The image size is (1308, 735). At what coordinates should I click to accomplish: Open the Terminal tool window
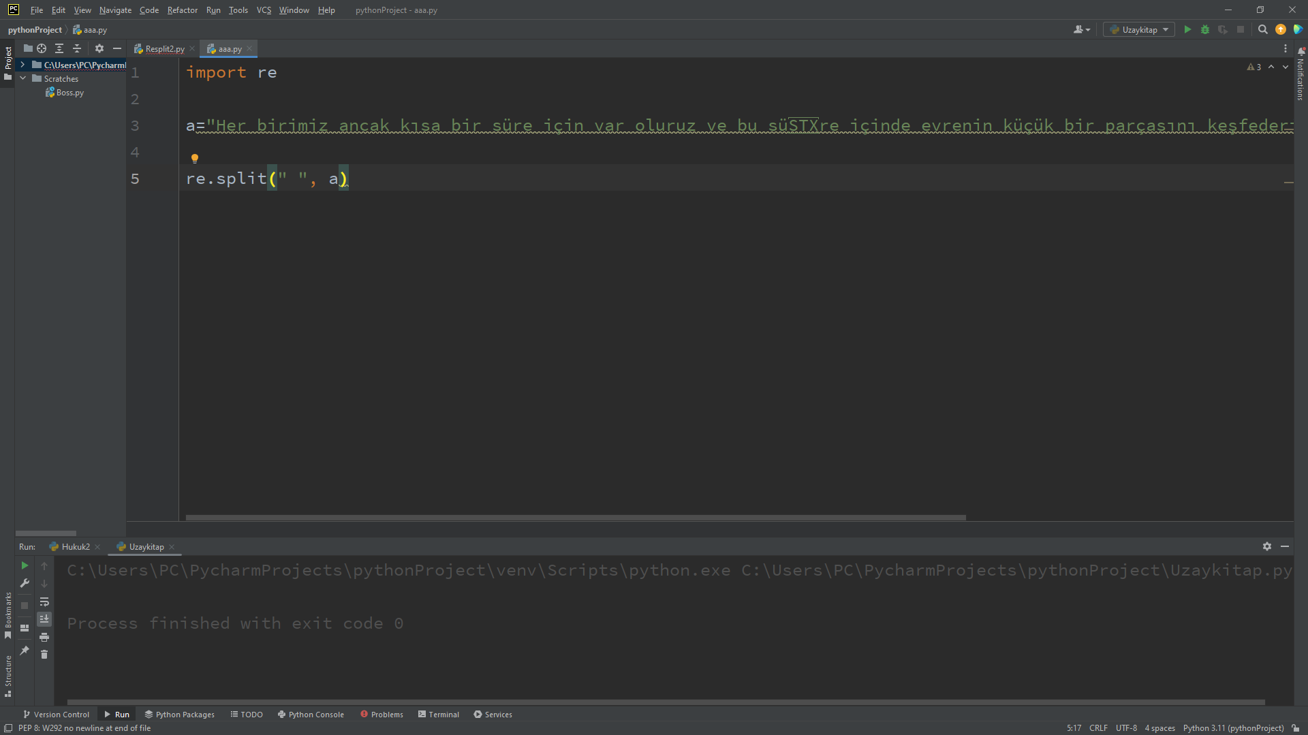point(439,715)
